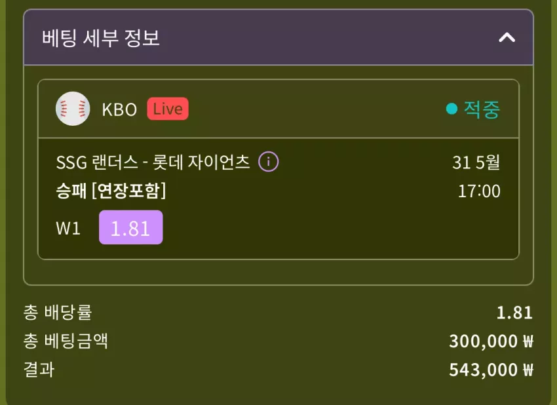The height and width of the screenshot is (405, 557).
Task: Click the teal 적중 status dot
Action: [x=451, y=109]
